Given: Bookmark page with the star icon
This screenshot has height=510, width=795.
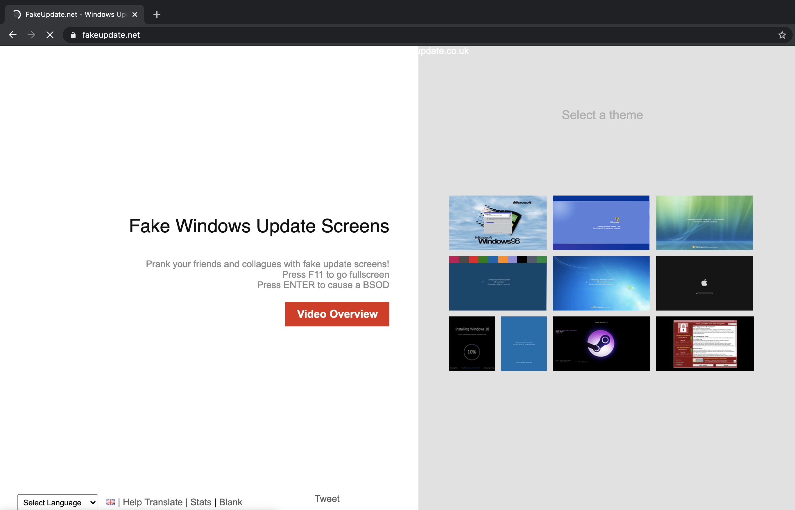Looking at the screenshot, I should [782, 35].
